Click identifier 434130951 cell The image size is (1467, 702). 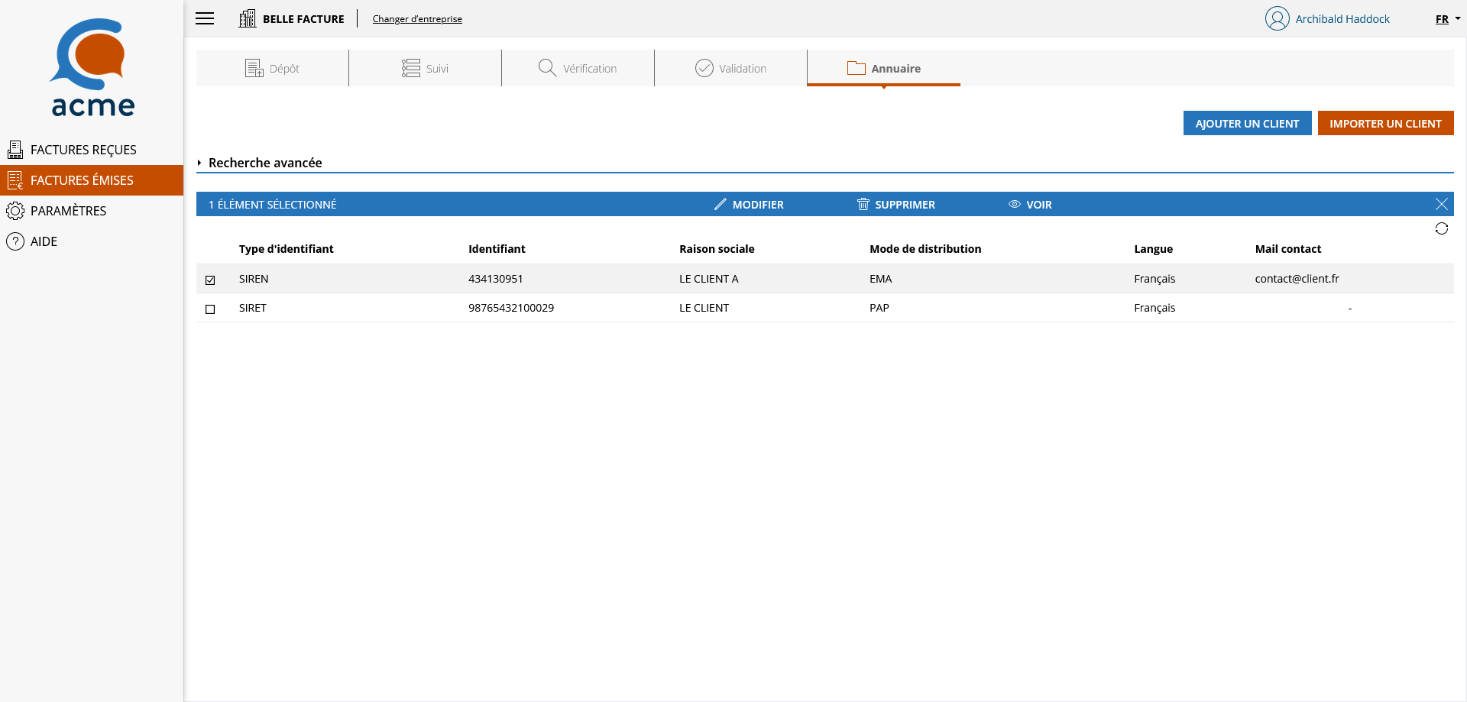pyautogui.click(x=496, y=279)
